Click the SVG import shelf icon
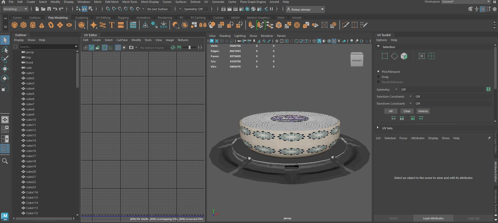Viewport: 498px width, 223px height. tap(121, 25)
